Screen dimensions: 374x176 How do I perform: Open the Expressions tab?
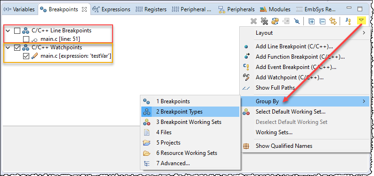tap(111, 9)
